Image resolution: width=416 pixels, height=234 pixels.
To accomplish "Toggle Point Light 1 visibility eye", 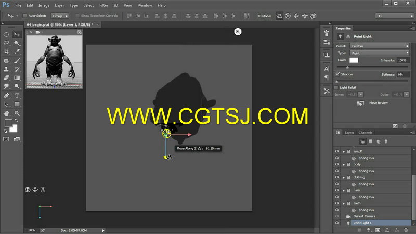I will coord(337,223).
